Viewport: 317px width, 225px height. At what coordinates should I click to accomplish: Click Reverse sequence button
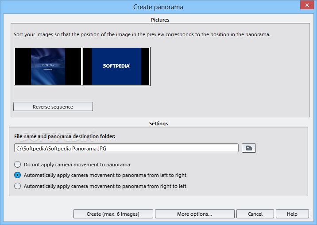pos(53,107)
